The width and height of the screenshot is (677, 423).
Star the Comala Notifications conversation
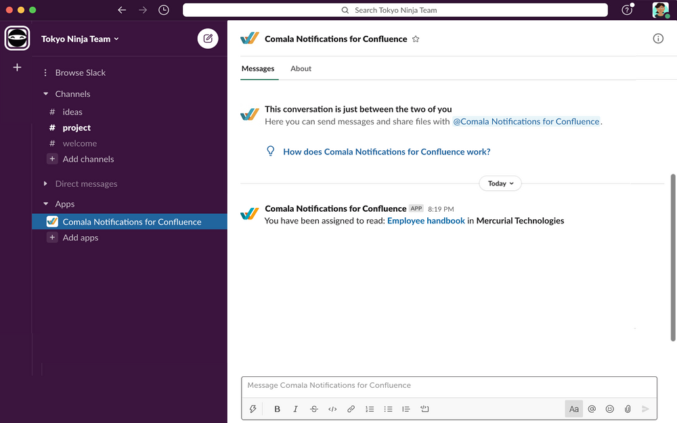[x=416, y=39]
